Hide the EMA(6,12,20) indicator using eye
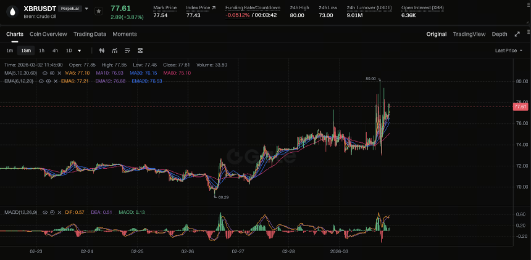 pos(41,81)
